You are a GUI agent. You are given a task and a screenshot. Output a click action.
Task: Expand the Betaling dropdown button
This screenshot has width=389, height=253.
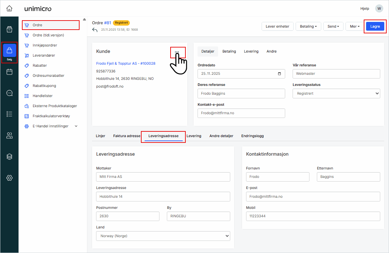coord(308,26)
